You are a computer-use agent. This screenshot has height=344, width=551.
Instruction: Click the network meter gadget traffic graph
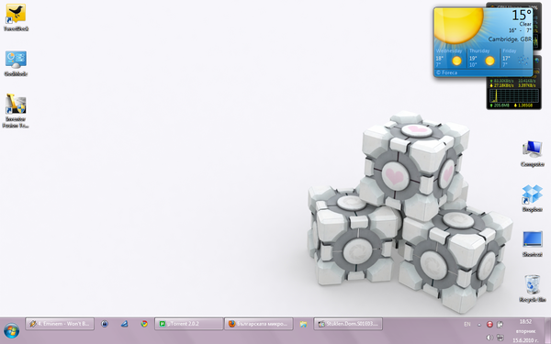point(513,95)
